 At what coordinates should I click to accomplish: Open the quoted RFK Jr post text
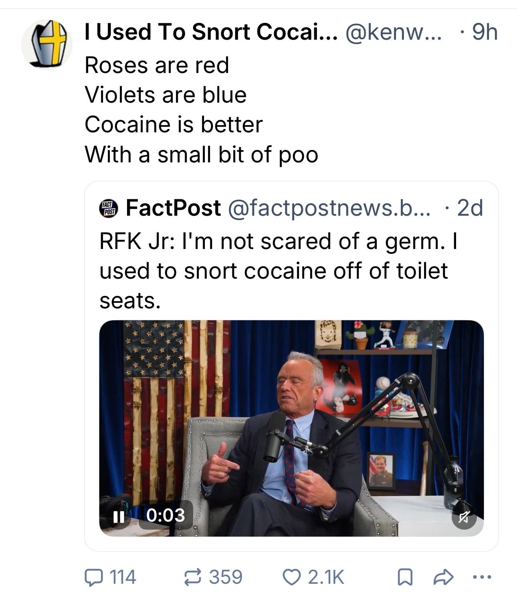coord(277,271)
